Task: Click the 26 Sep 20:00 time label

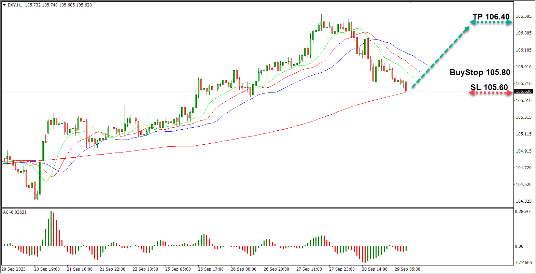Action: (x=276, y=269)
